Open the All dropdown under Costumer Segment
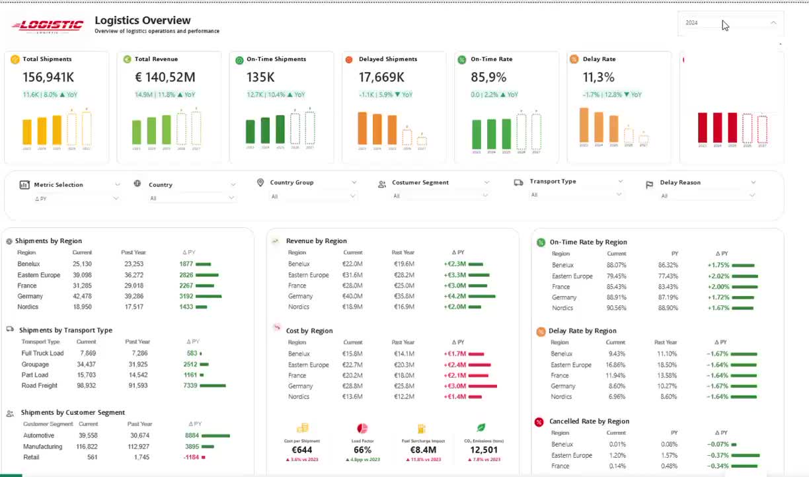The image size is (809, 477). coord(440,196)
